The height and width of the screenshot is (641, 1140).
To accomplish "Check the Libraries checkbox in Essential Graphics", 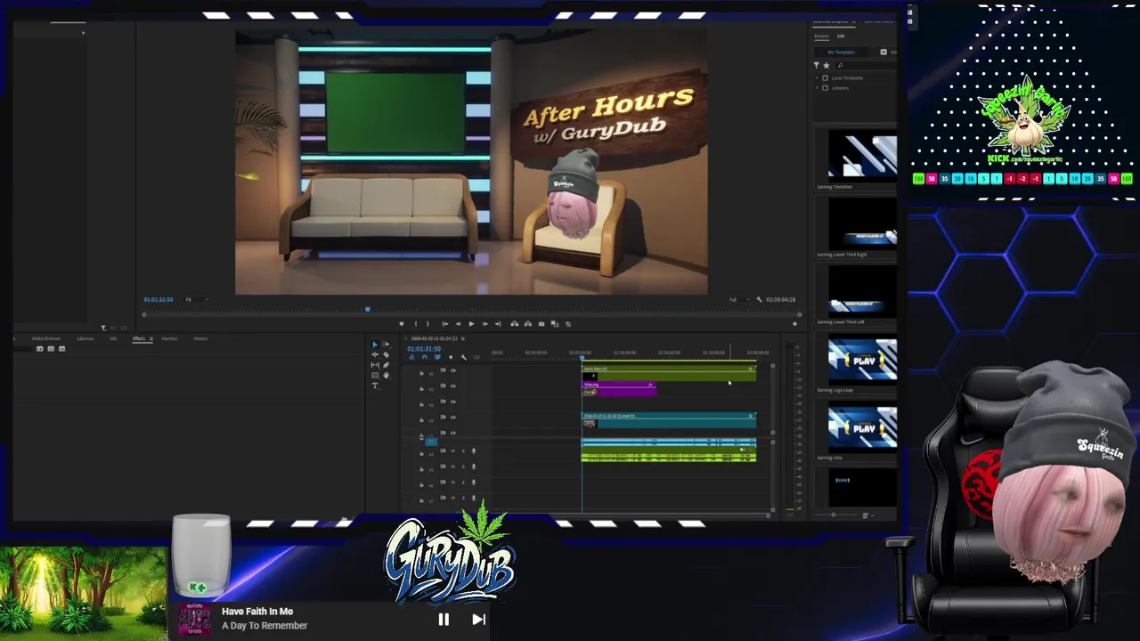I will [x=825, y=87].
